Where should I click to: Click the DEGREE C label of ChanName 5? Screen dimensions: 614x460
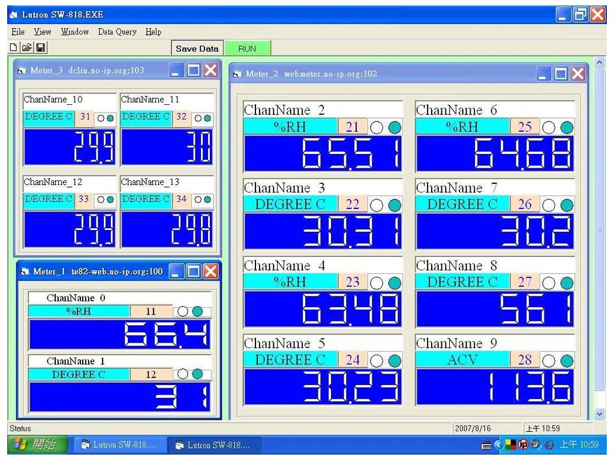click(290, 359)
